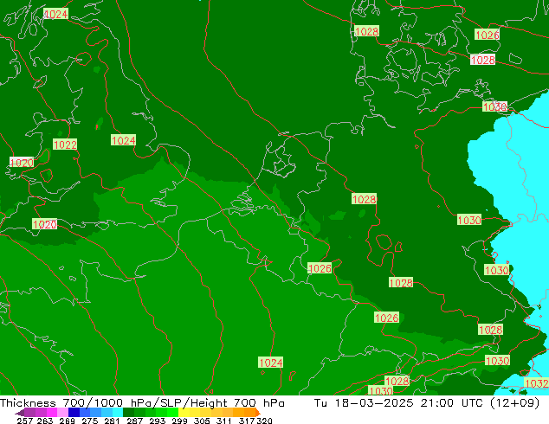Click the 1026 label northeast of Denmark
The height and width of the screenshot is (424, 549).
pos(487,35)
